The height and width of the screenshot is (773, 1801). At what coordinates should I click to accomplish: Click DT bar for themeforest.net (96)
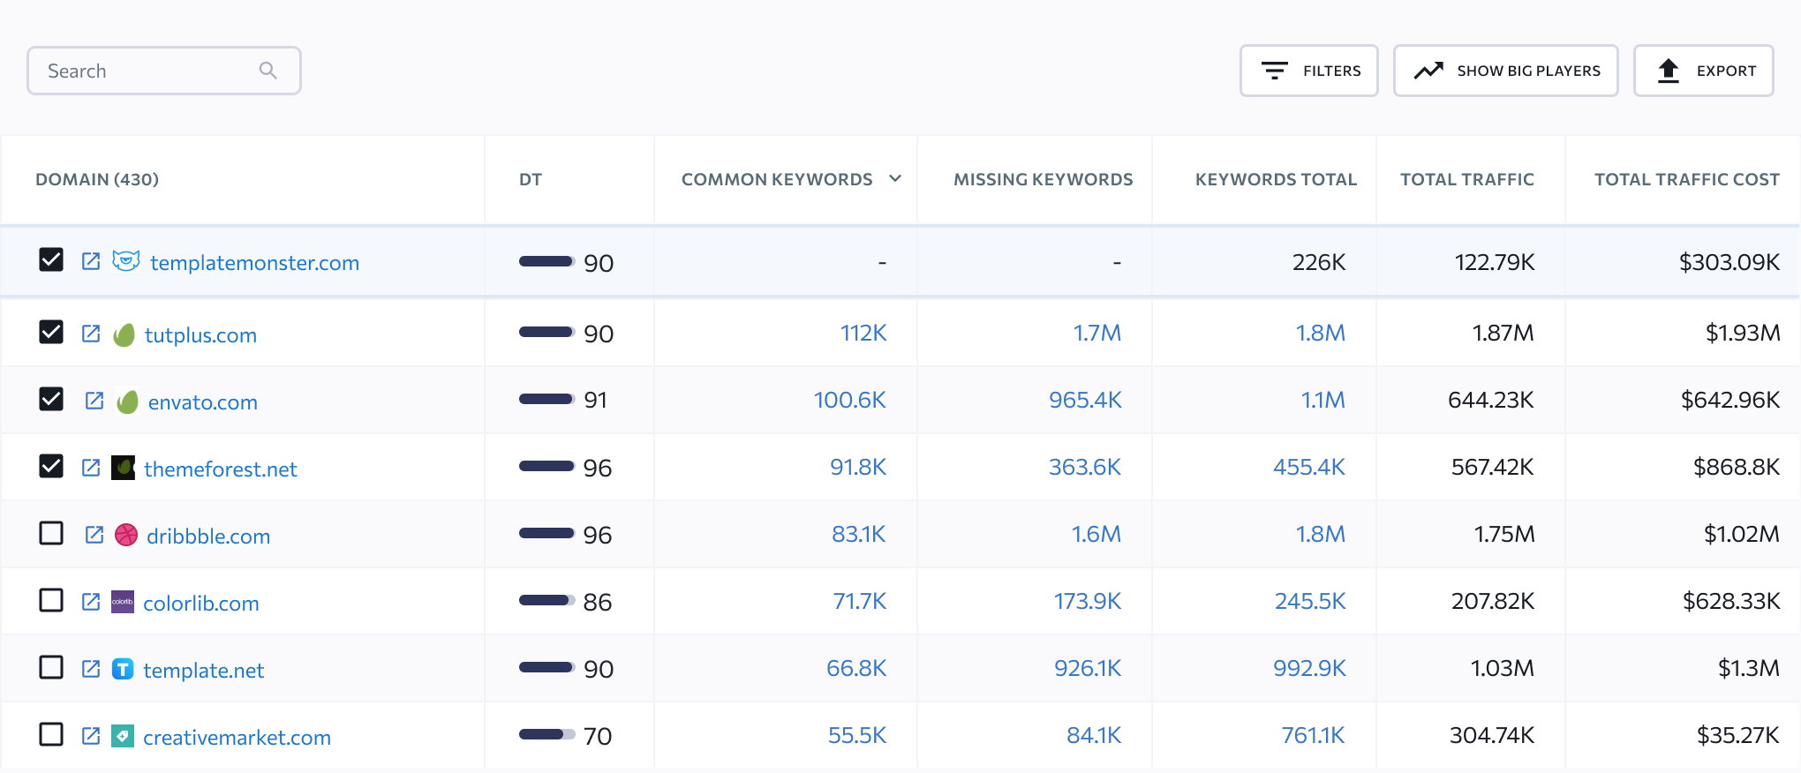click(546, 466)
